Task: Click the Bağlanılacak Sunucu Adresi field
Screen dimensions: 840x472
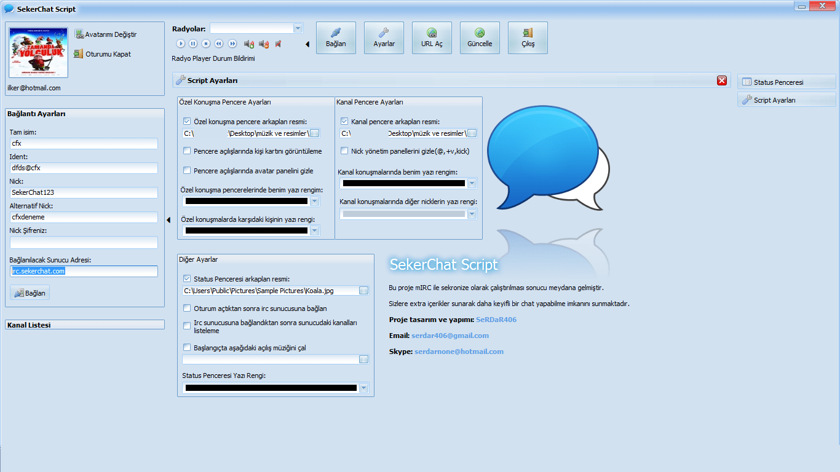Action: pyautogui.click(x=84, y=271)
